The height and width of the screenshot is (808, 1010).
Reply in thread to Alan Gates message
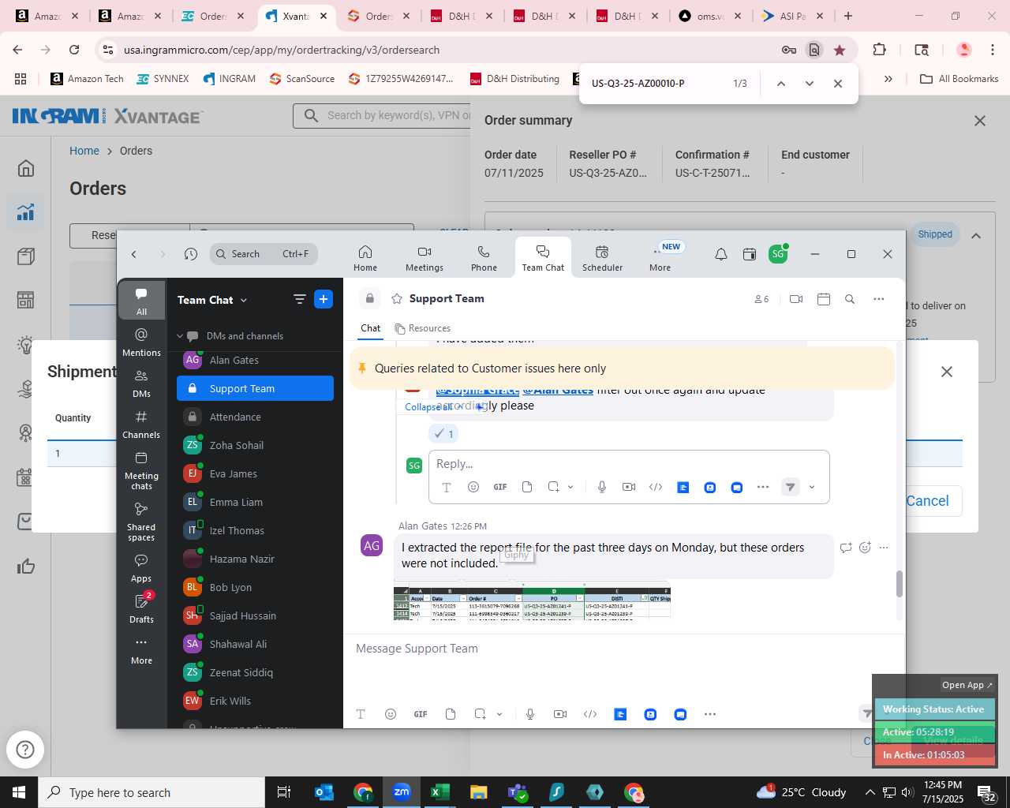coord(846,548)
